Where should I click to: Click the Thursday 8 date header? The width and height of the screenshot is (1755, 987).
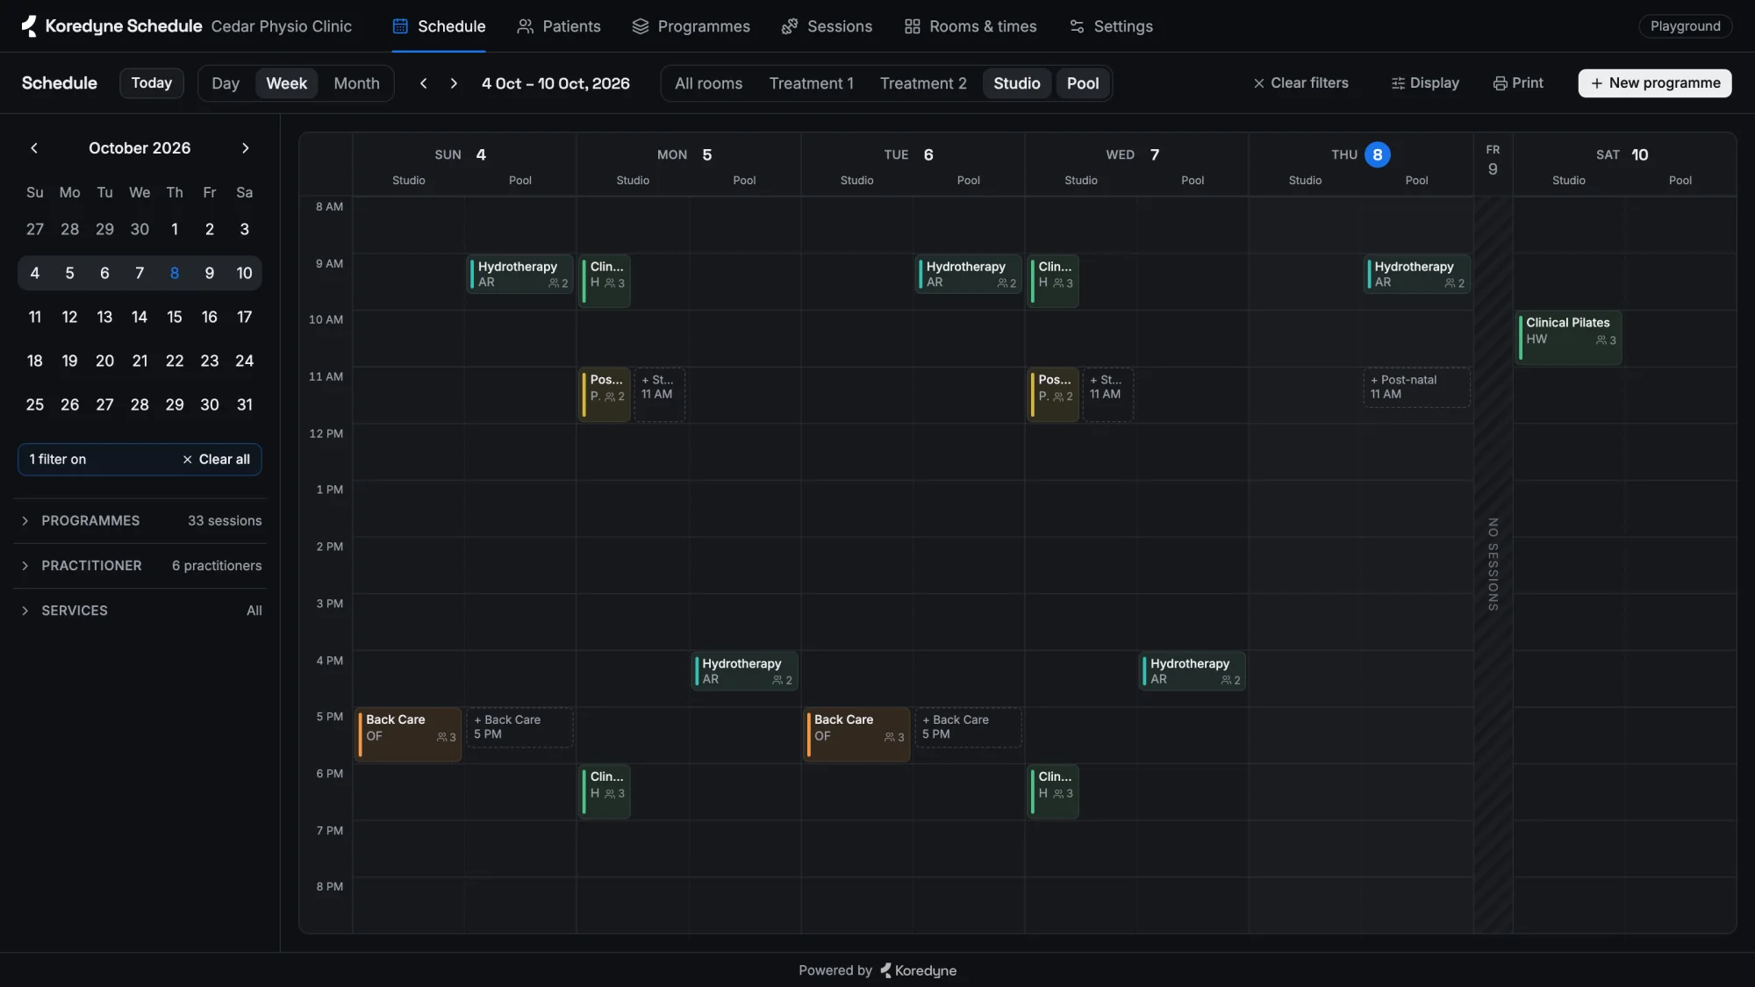coord(1378,154)
